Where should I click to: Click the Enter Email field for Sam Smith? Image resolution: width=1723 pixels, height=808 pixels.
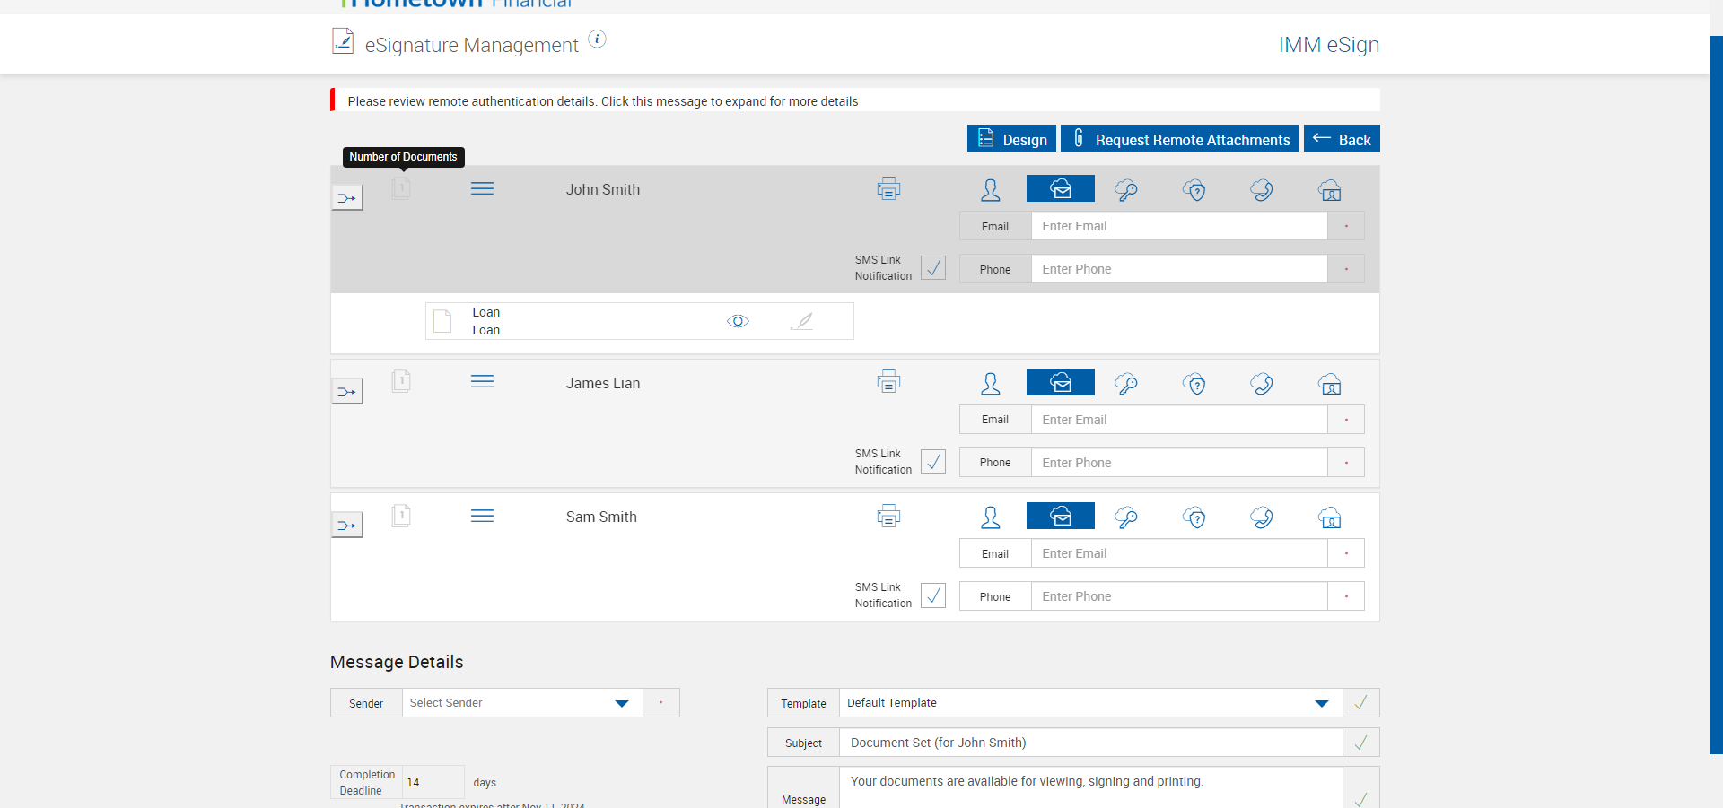1178,553
